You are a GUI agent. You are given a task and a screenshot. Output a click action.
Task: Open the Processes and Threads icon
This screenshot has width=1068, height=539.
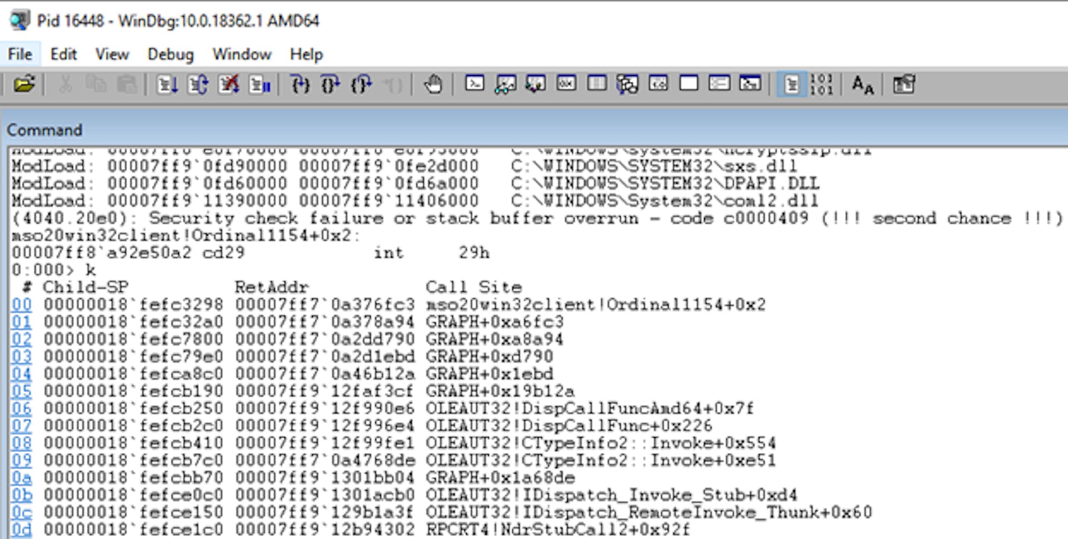(719, 84)
